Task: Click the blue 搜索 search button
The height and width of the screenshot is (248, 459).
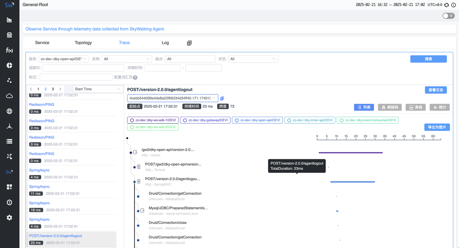Action: pos(428,59)
